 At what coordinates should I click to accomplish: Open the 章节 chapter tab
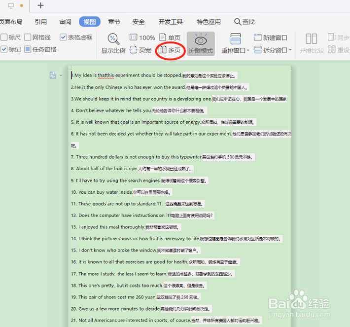point(114,22)
